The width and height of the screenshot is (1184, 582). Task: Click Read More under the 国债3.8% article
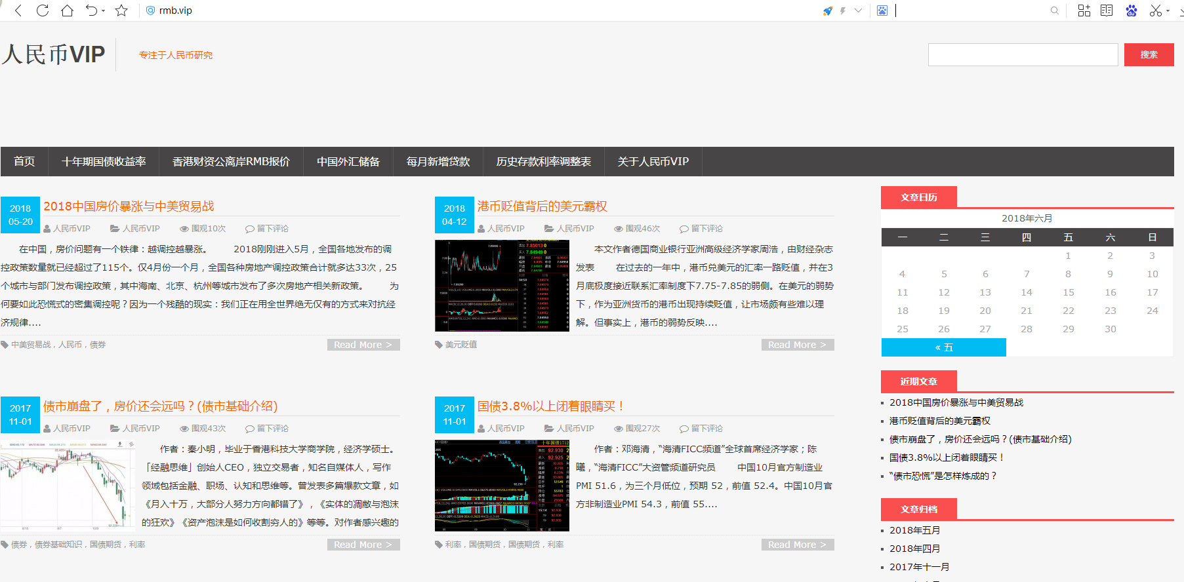point(798,545)
